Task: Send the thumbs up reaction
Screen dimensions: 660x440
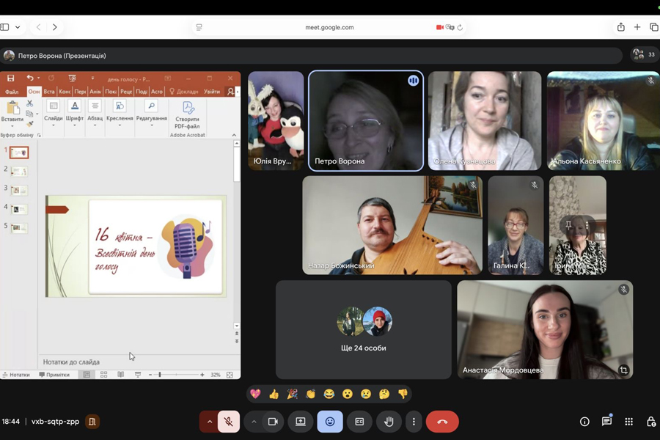Action: pyautogui.click(x=274, y=394)
